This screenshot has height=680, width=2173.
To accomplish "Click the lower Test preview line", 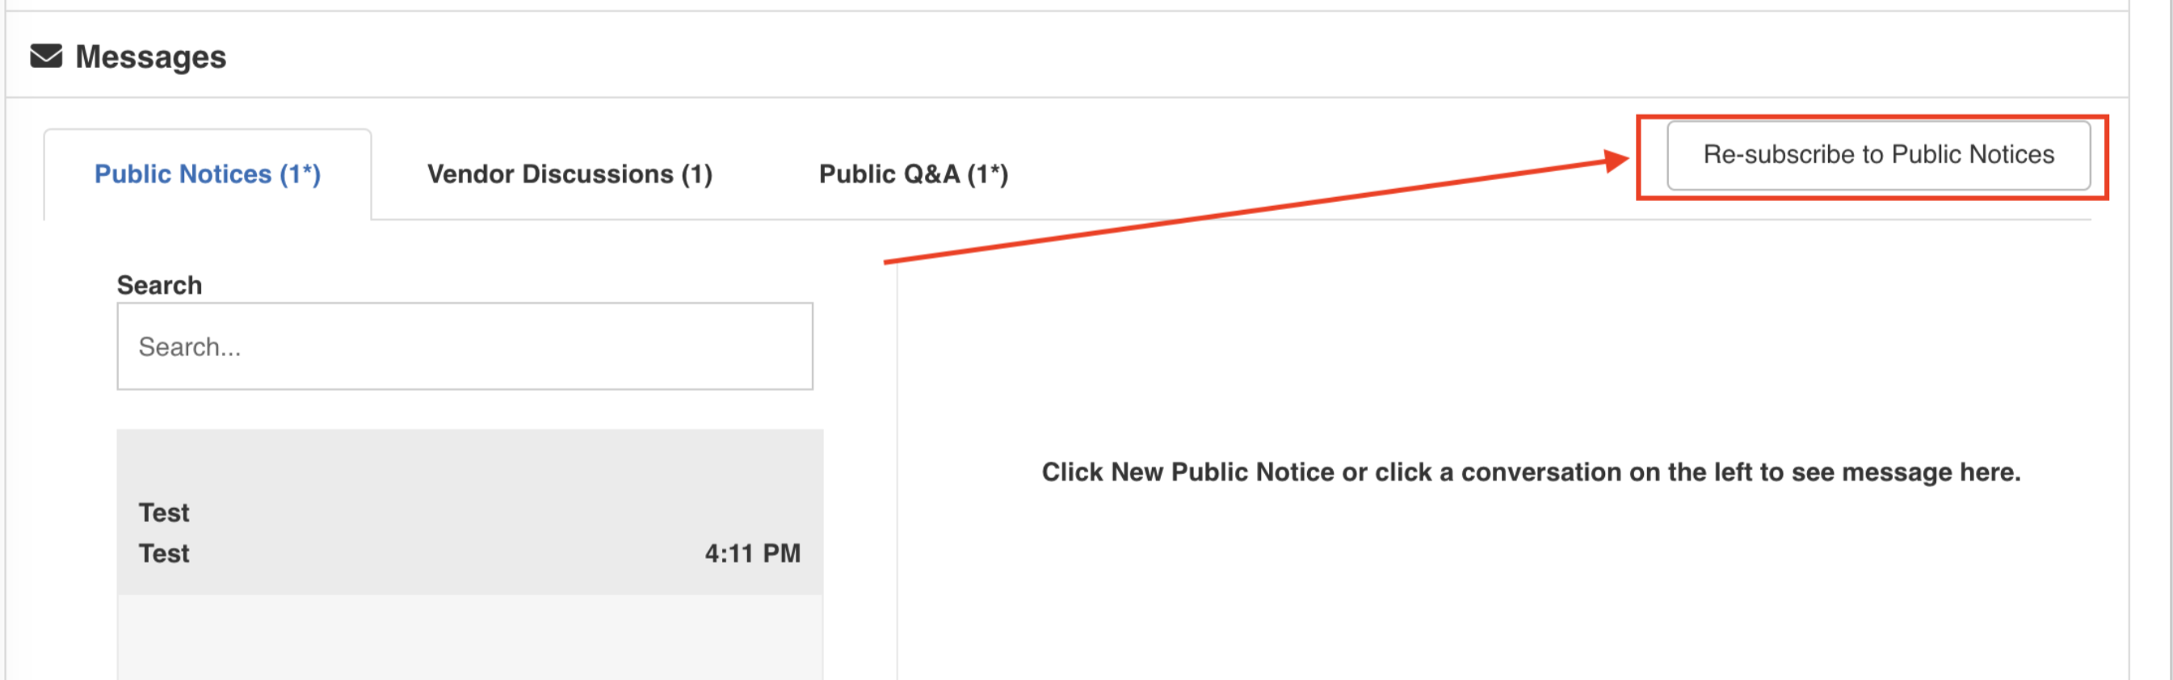I will 165,553.
